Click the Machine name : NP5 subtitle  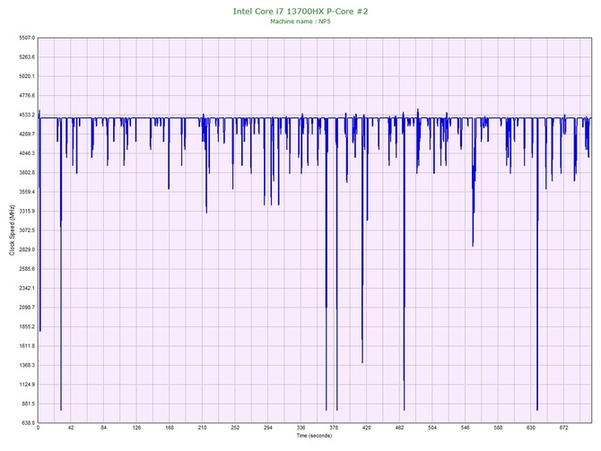(x=300, y=22)
